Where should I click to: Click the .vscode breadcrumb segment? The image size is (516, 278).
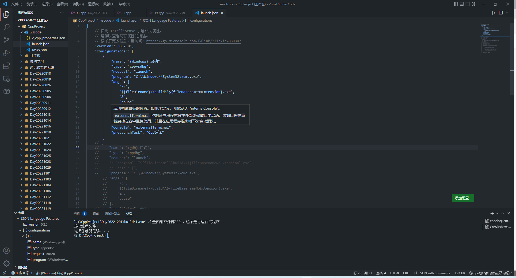(x=105, y=21)
